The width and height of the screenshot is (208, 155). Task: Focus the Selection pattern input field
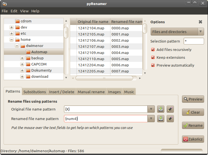click(194, 41)
